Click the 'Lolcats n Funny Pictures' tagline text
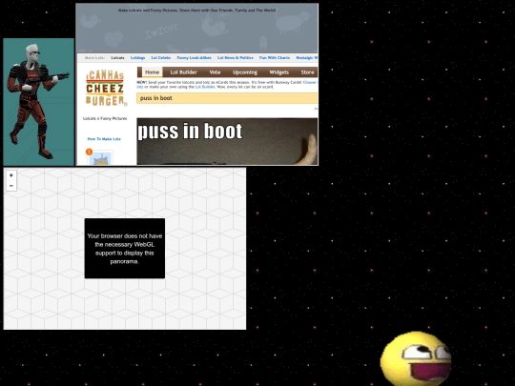 [x=105, y=118]
